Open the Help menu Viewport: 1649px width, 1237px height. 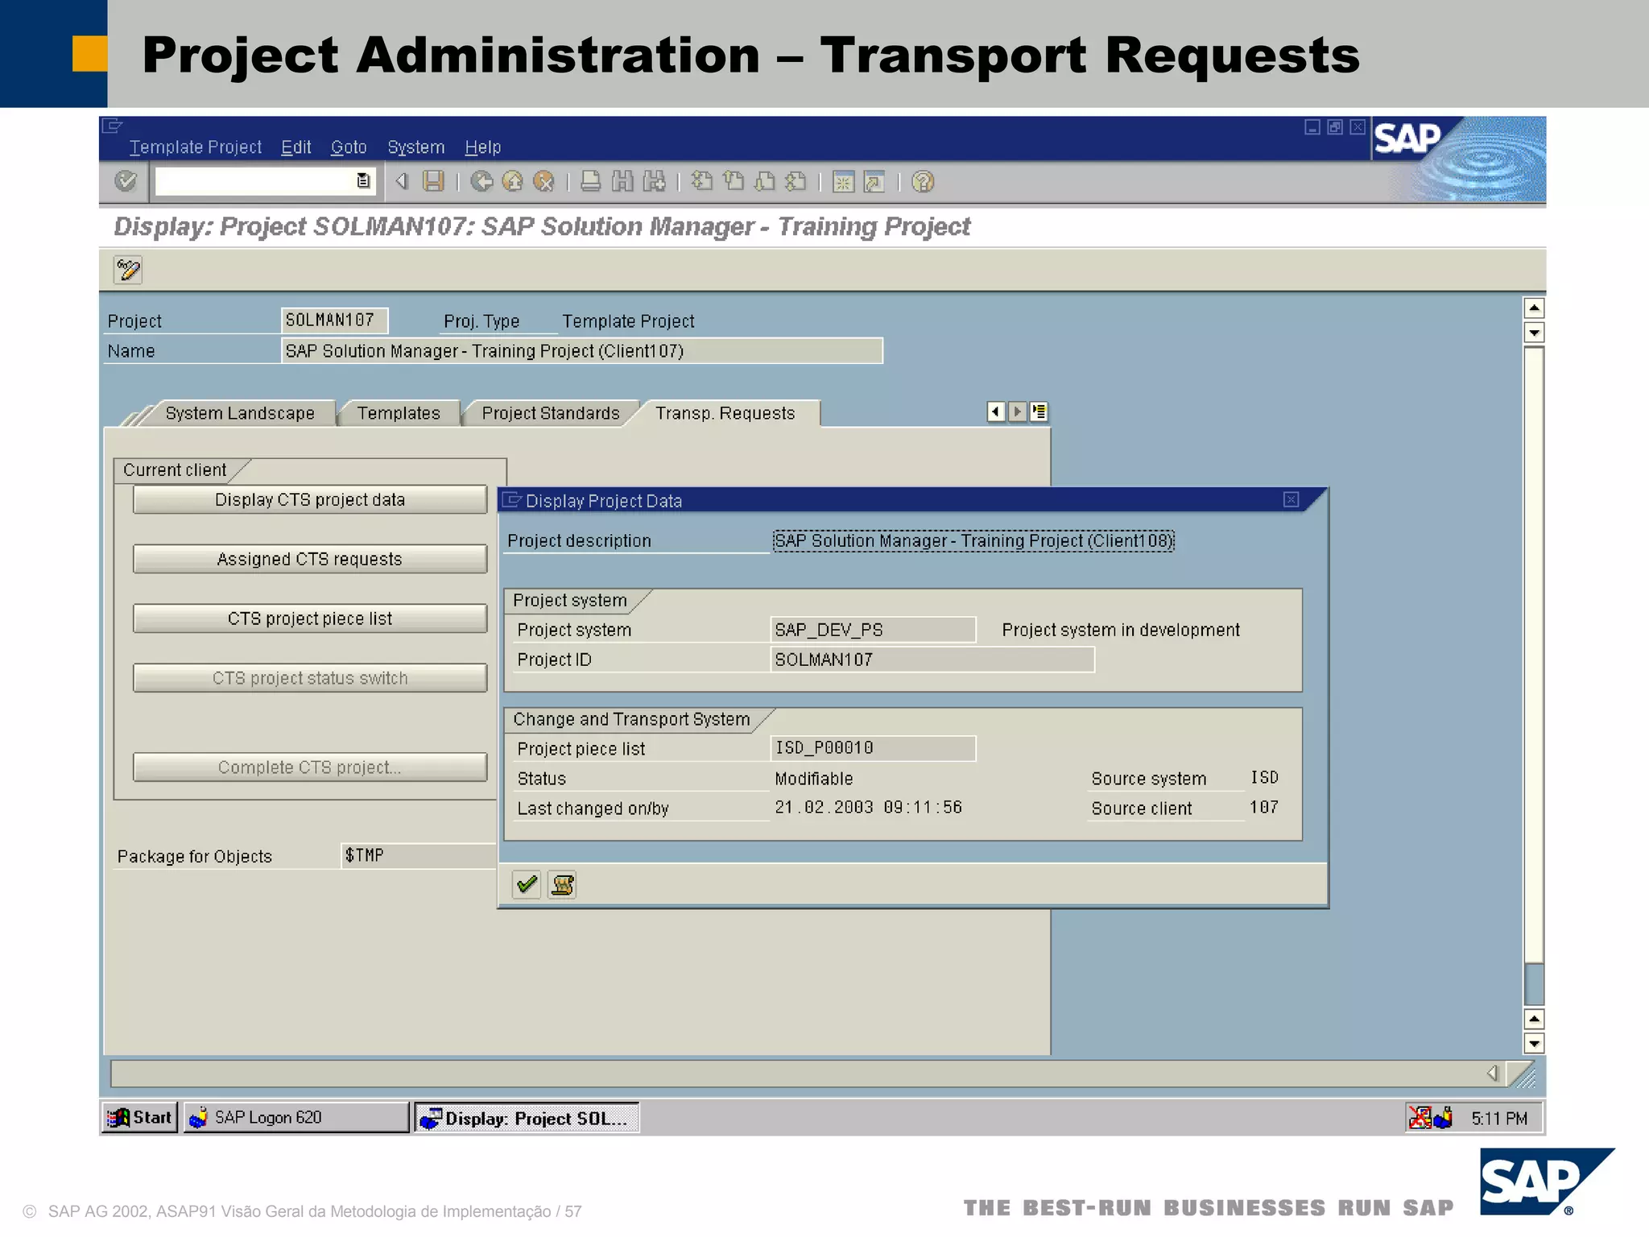[482, 147]
